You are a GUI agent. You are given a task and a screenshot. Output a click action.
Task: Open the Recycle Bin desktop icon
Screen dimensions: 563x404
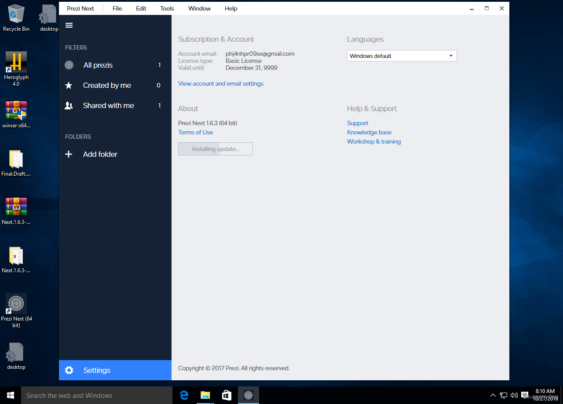pos(16,18)
